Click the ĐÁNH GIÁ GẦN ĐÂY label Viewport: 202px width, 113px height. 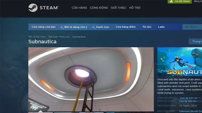pyautogui.click(x=167, y=98)
